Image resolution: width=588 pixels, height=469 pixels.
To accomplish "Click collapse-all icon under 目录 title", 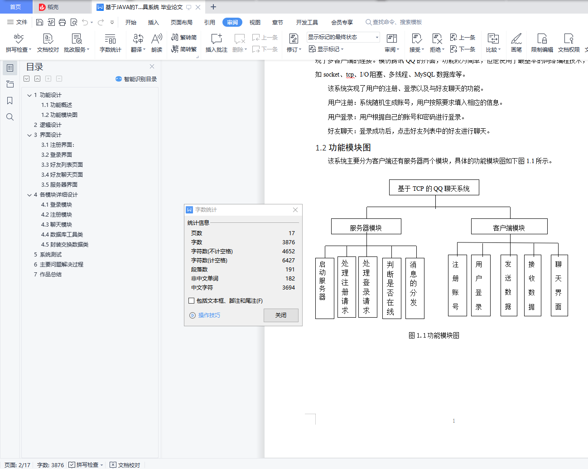I will (x=37, y=79).
